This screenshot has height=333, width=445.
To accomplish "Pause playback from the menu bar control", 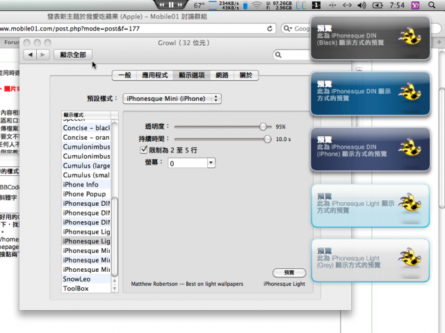I will (x=171, y=5).
